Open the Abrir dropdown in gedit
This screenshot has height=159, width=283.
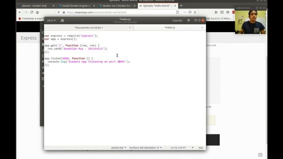(x=51, y=20)
